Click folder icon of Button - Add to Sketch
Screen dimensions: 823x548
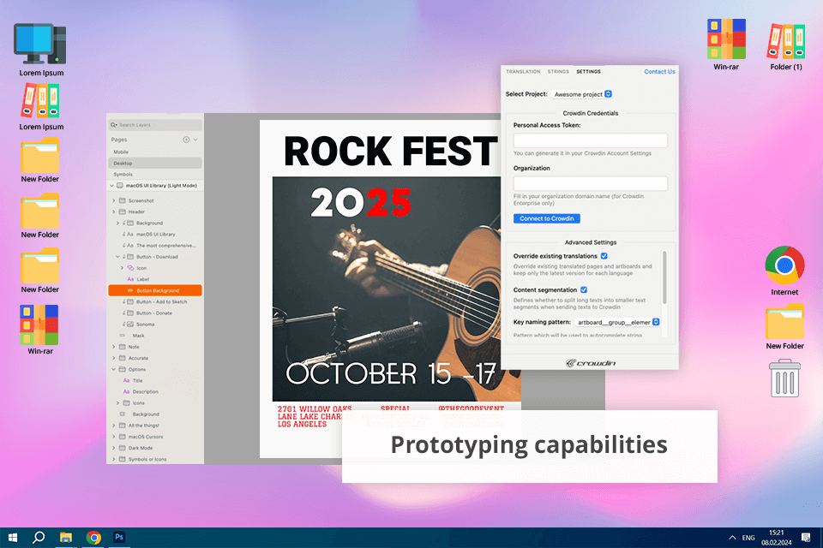[130, 302]
